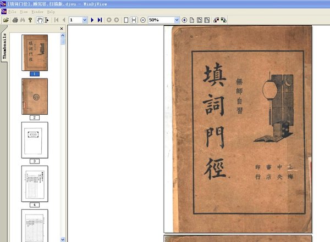Go to previous page arrow
The height and width of the screenshot is (242, 330).
[64, 20]
